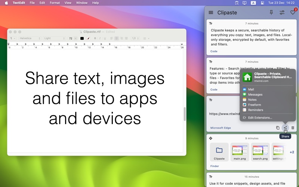Open the View menu
Viewport: 299px width, 187px height.
(x=68, y=3)
